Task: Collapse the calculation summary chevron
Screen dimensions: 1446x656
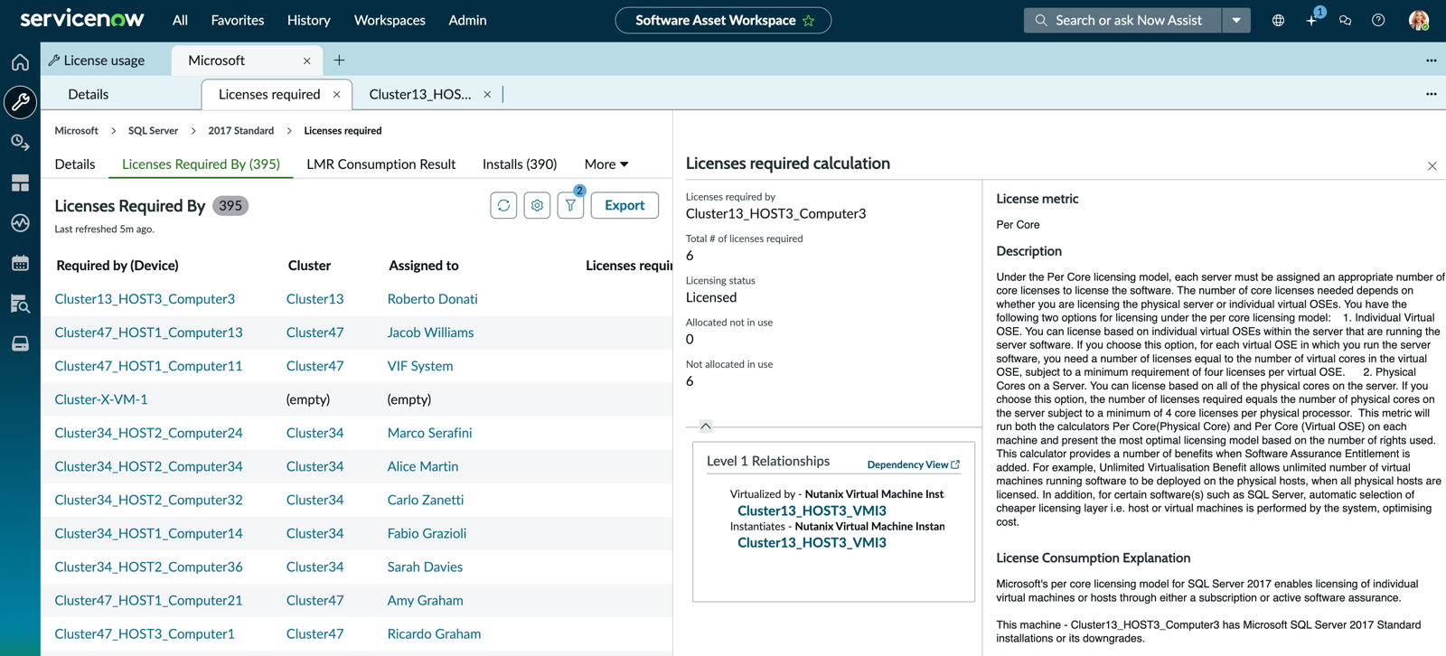Action: (706, 426)
